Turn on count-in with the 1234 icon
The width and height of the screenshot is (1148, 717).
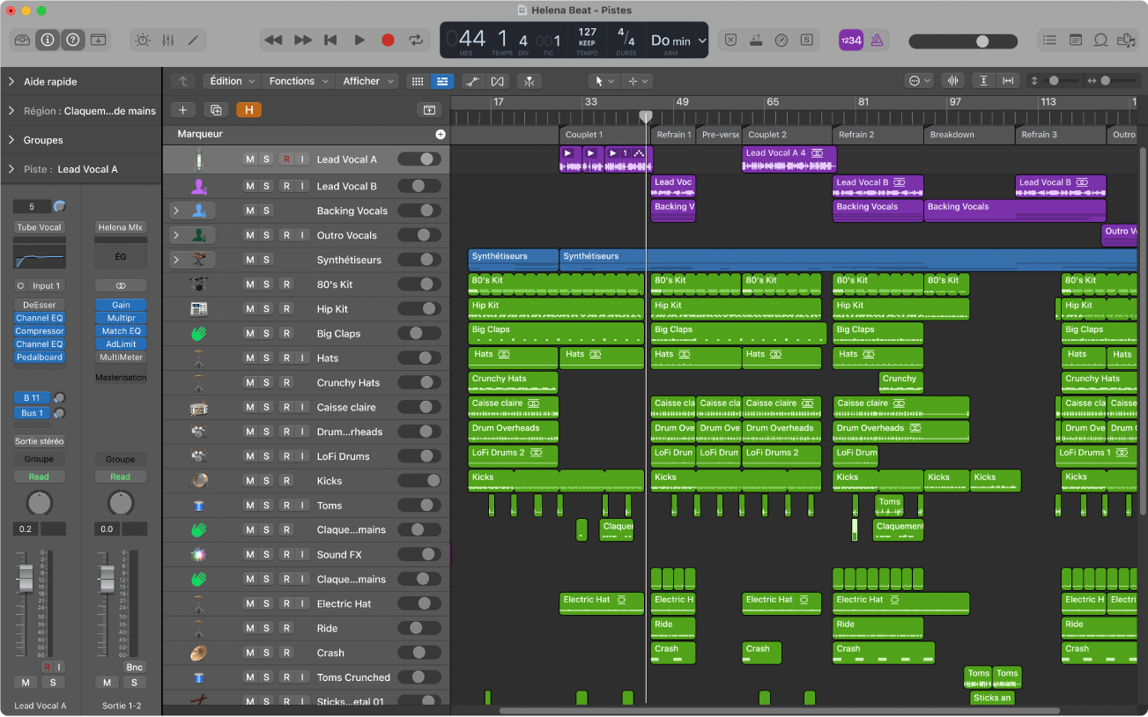coord(850,41)
